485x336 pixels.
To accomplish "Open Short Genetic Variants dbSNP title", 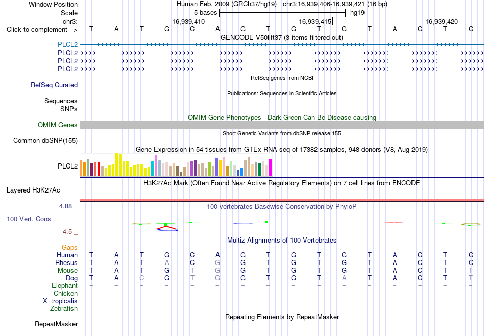I will [x=282, y=133].
